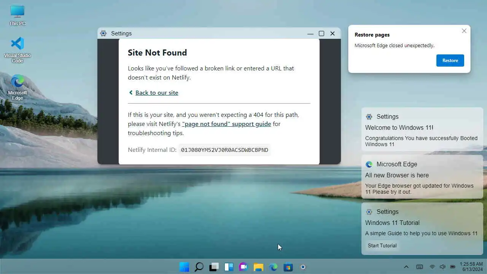Open Task View on the taskbar

[214, 267]
